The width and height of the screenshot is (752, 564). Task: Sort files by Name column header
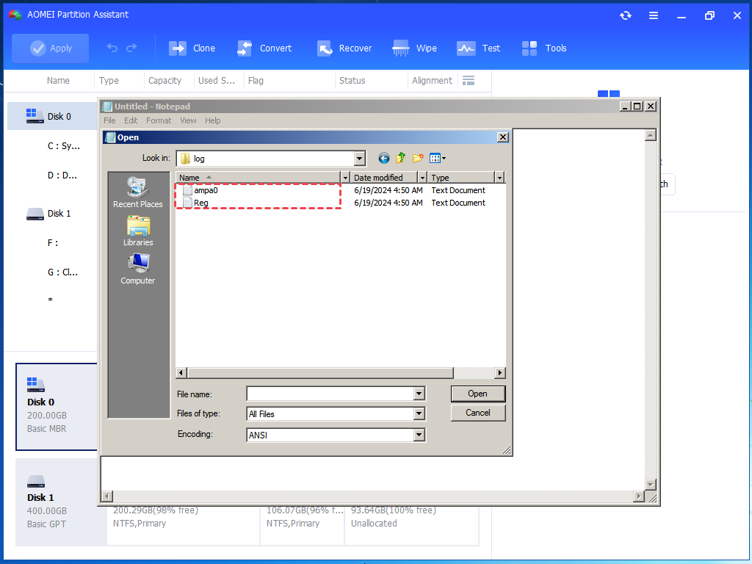[x=258, y=178]
